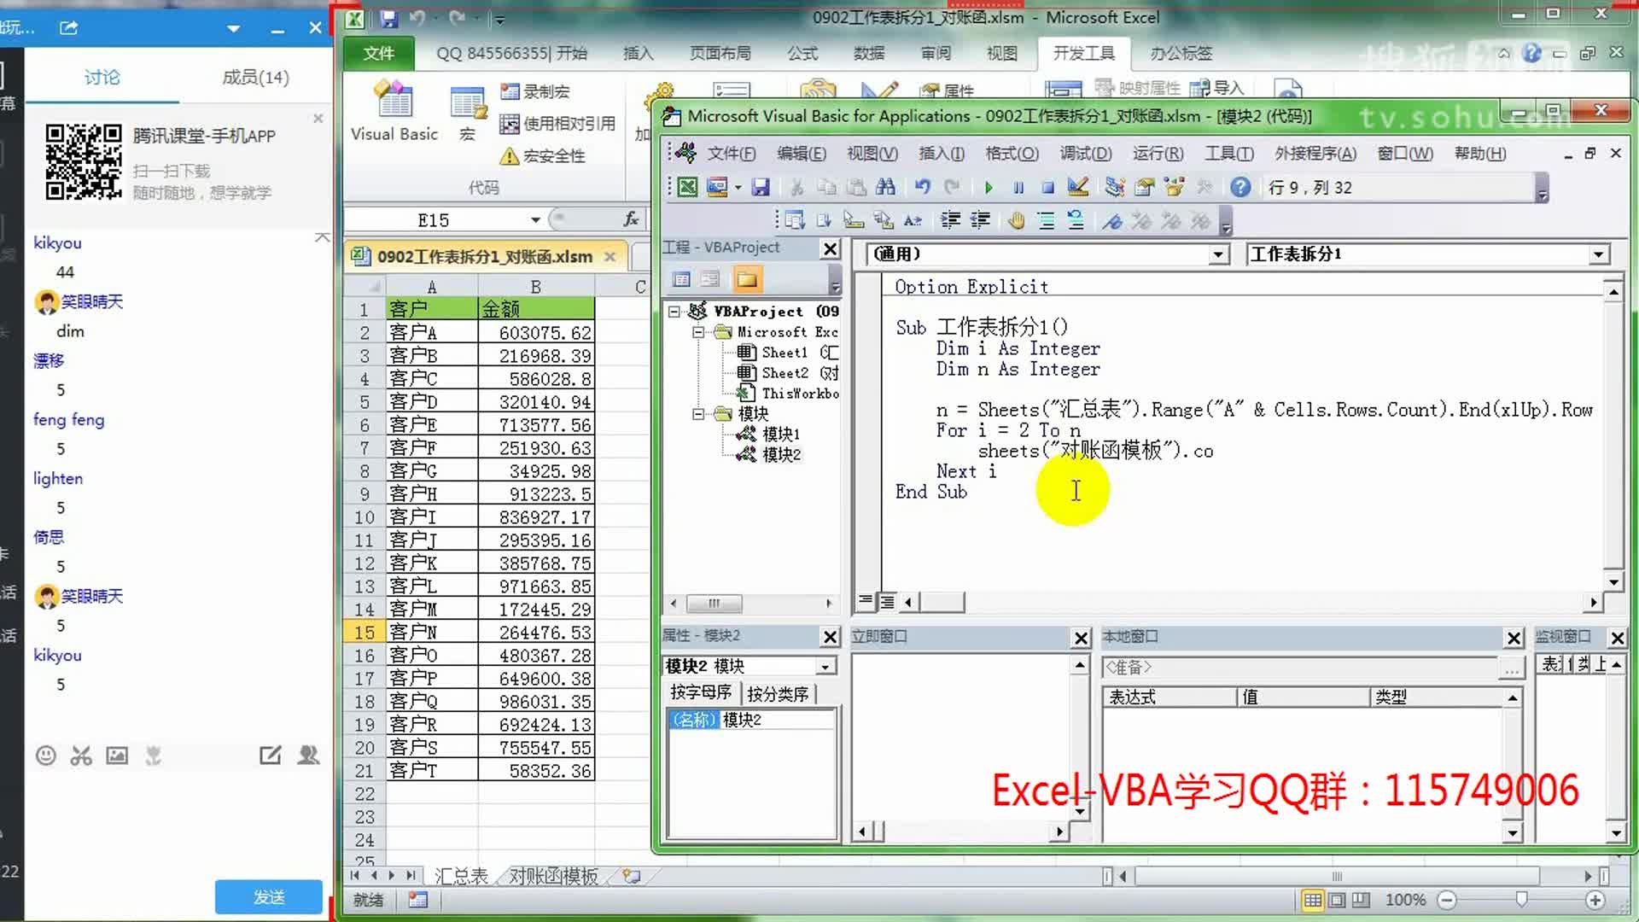Collapse the Microsoft Excel Objects folder node

click(x=698, y=332)
